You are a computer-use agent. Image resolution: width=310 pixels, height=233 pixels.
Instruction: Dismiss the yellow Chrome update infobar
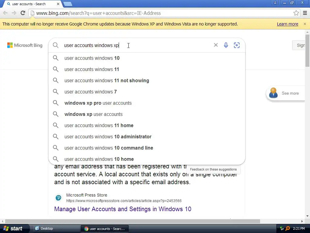(x=305, y=24)
